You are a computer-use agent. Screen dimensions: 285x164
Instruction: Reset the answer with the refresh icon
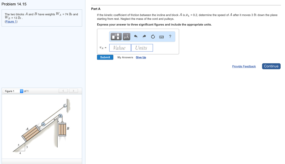pos(153,36)
